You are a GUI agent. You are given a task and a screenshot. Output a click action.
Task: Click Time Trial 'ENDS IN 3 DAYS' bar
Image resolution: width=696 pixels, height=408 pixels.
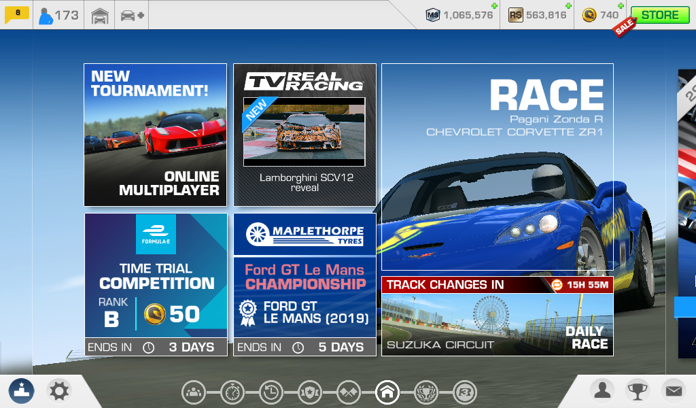(156, 347)
